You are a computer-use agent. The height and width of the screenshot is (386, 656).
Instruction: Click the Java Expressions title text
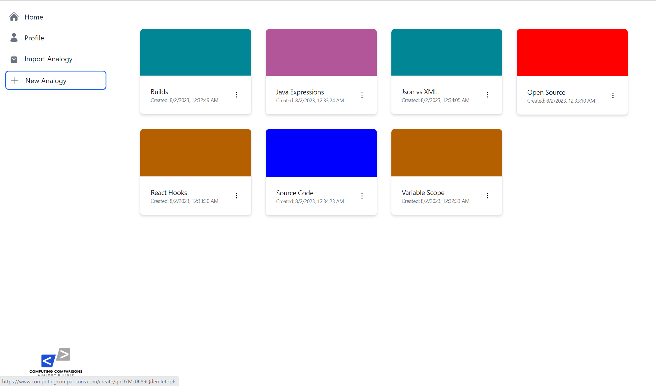300,92
